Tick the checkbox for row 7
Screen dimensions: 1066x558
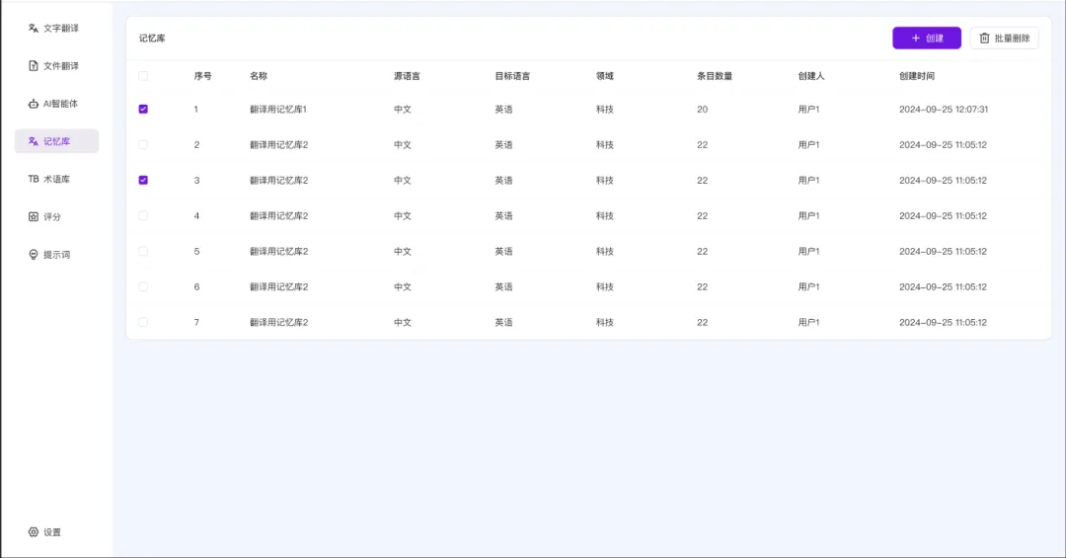click(143, 323)
